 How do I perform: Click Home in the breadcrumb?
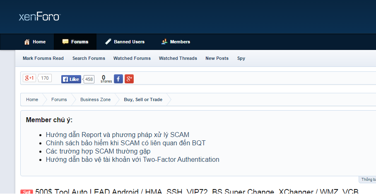pyautogui.click(x=32, y=99)
